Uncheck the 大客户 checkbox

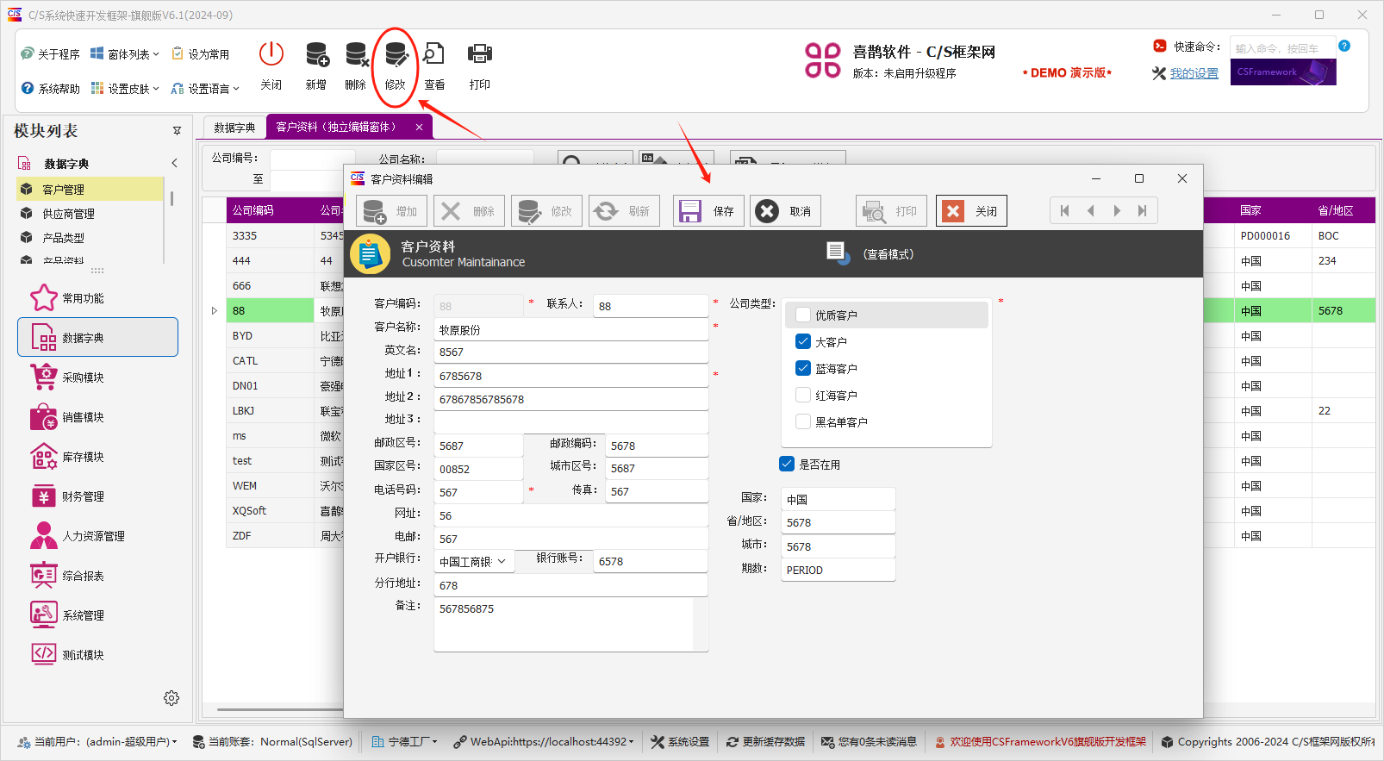803,341
